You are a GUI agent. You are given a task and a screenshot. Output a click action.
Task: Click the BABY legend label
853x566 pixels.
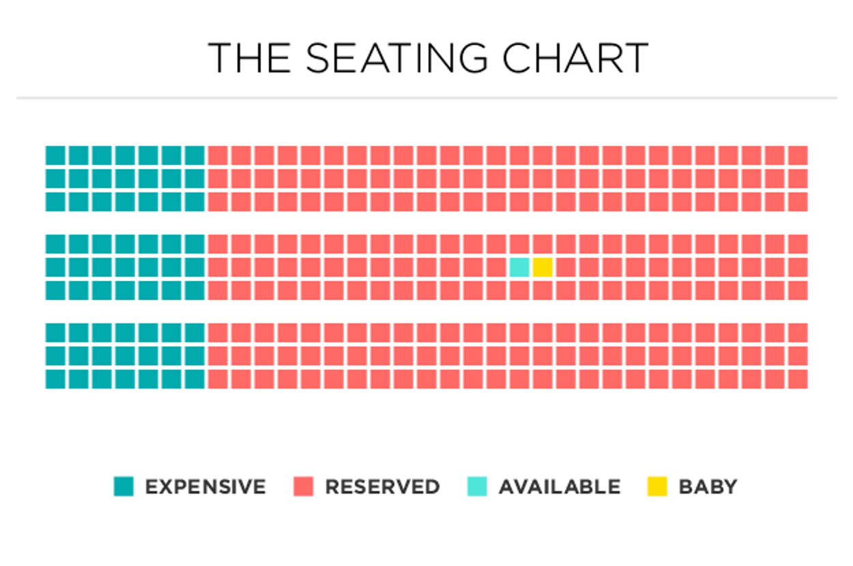click(x=708, y=487)
